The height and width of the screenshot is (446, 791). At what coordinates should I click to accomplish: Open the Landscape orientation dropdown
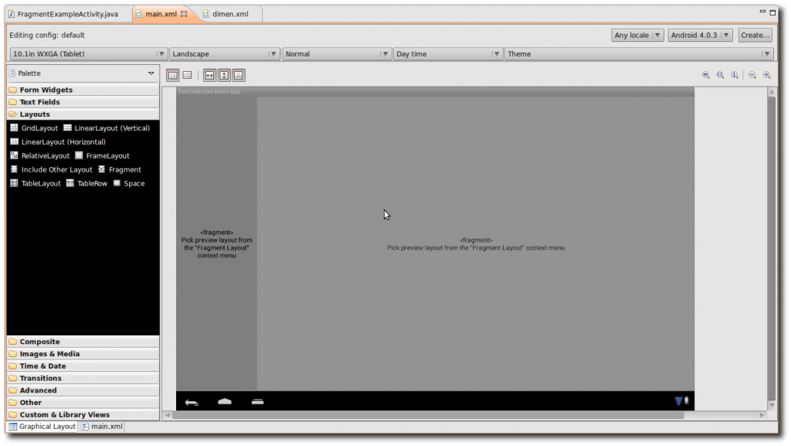[x=224, y=53]
